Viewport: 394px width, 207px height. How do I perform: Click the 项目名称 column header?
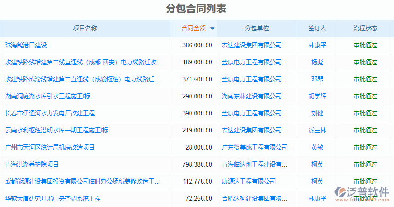pos(85,28)
